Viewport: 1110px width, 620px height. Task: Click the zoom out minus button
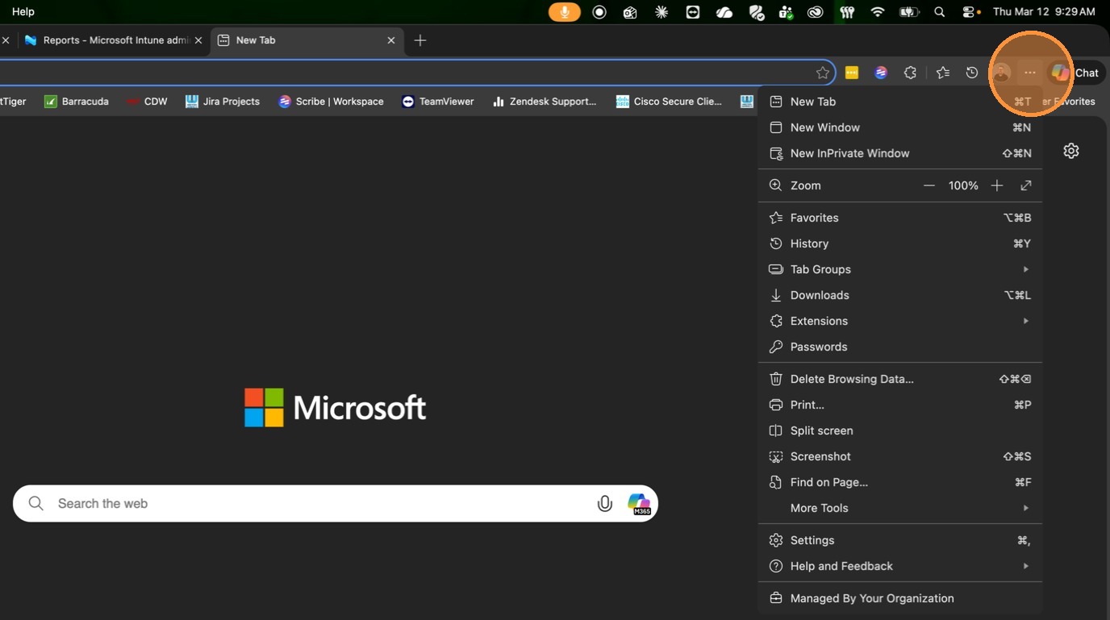929,185
